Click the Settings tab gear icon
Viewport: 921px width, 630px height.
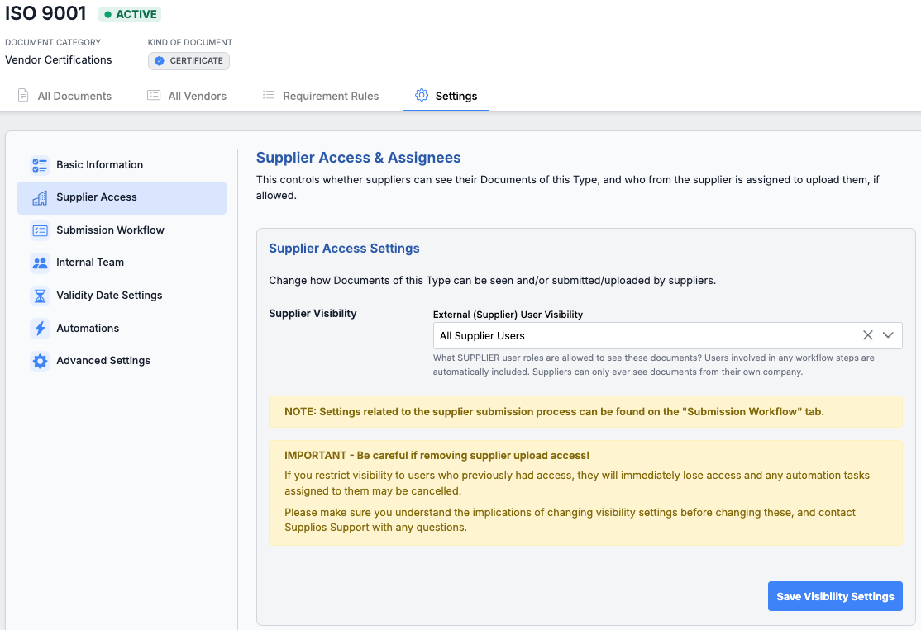(421, 95)
